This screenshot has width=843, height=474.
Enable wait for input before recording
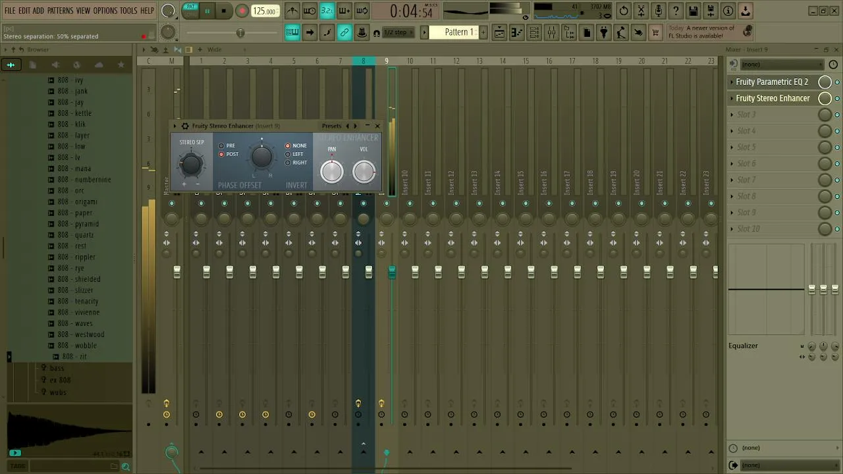click(x=310, y=11)
